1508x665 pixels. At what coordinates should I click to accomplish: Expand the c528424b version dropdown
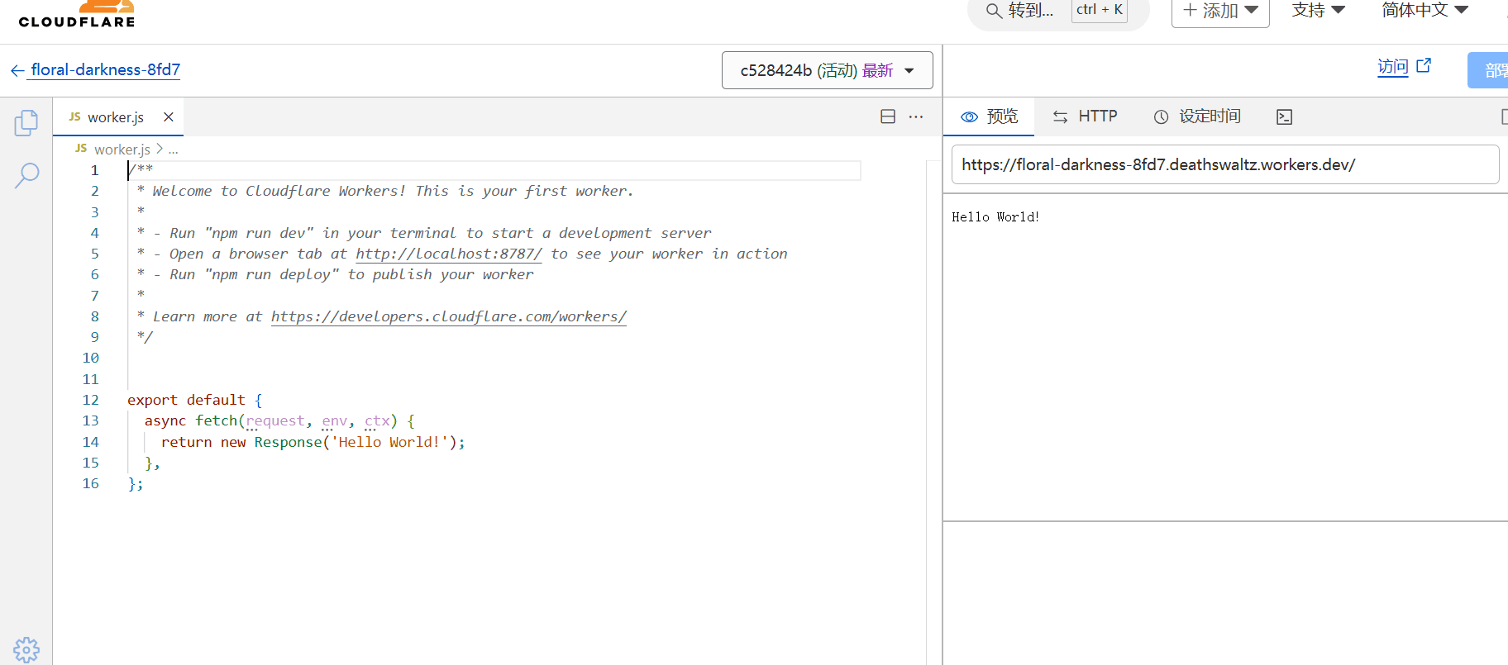(x=827, y=70)
